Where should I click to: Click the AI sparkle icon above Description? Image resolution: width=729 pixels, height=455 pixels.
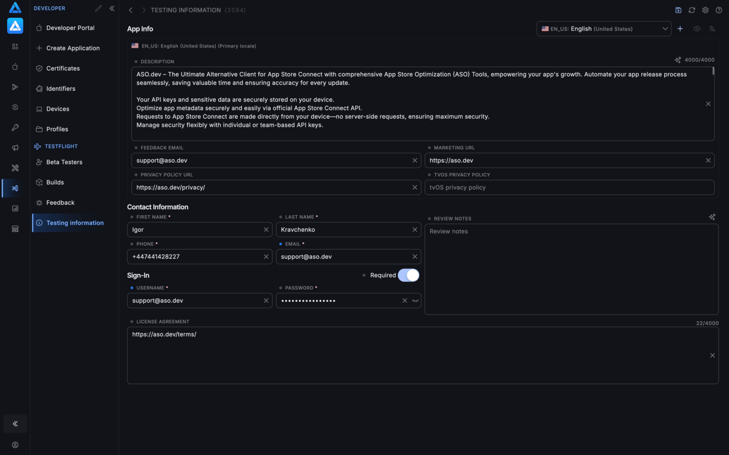click(x=678, y=60)
